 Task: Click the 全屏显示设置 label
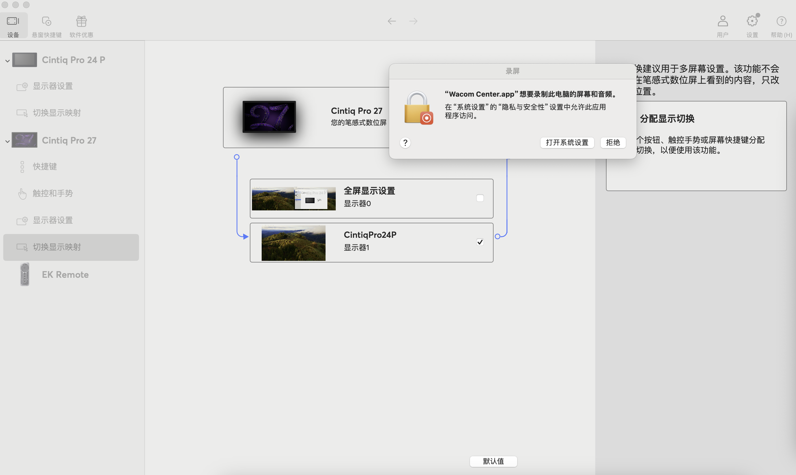coord(369,191)
